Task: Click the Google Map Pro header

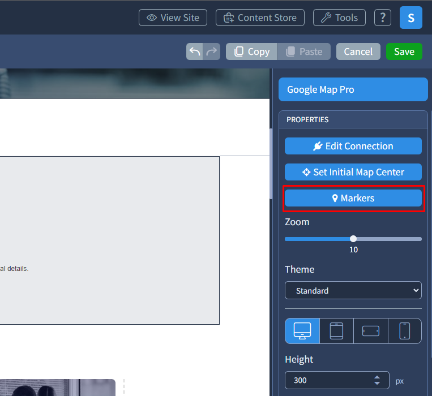Action: click(x=353, y=89)
